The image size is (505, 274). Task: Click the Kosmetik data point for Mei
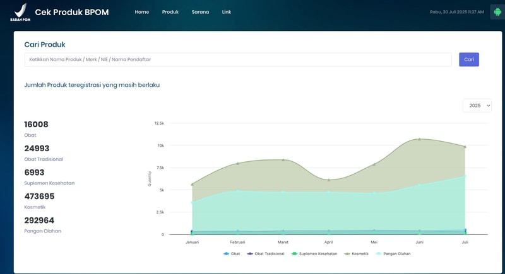[x=374, y=164]
